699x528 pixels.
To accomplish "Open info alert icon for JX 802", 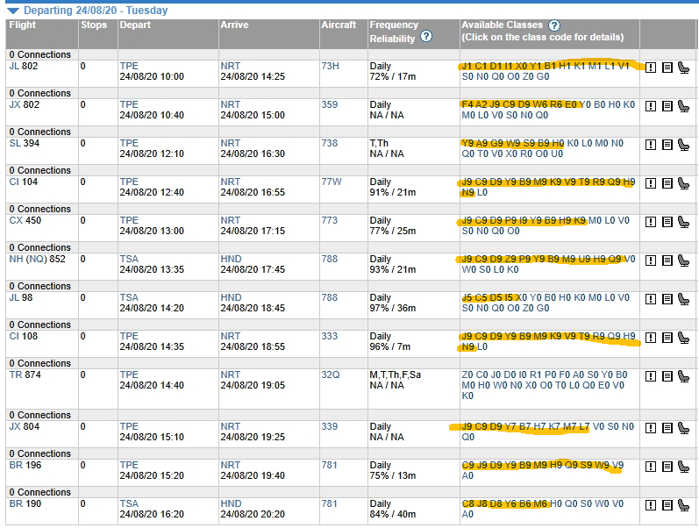I will click(651, 106).
